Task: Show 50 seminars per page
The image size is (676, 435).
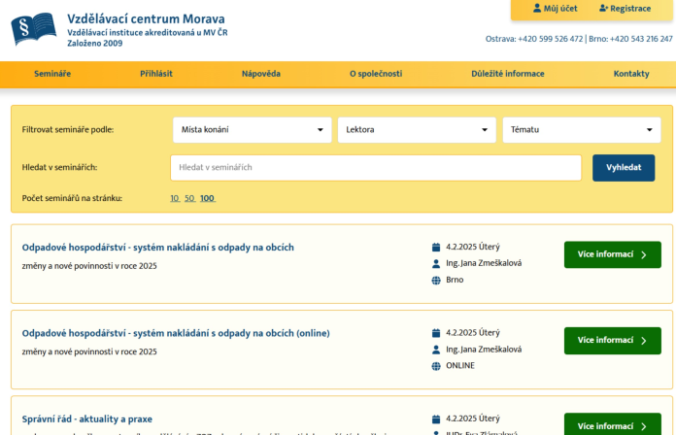Action: 189,198
